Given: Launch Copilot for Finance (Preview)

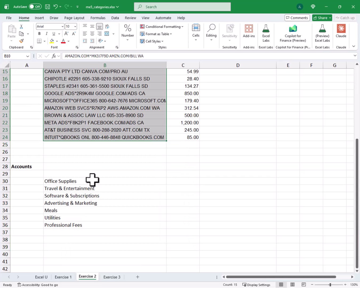Looking at the screenshot, I should (293, 33).
